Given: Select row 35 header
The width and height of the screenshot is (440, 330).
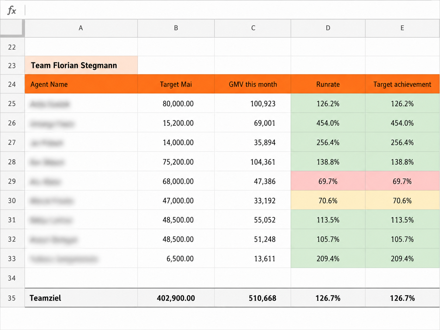Looking at the screenshot, I should 12,298.
